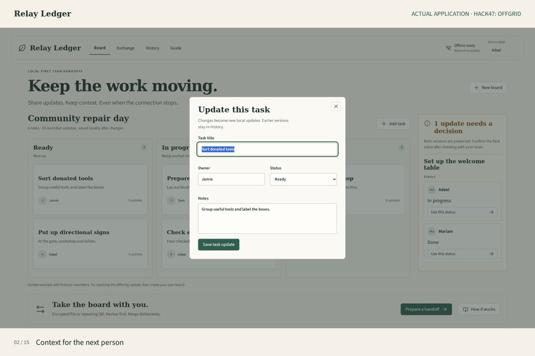Open How it works
Viewport: 535px width, 356px height.
coord(479,310)
